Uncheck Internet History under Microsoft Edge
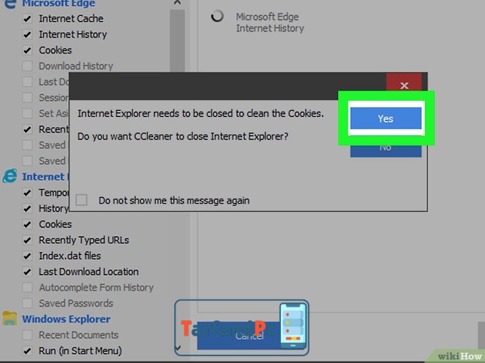Viewport: 485px width, 363px height. (x=27, y=34)
